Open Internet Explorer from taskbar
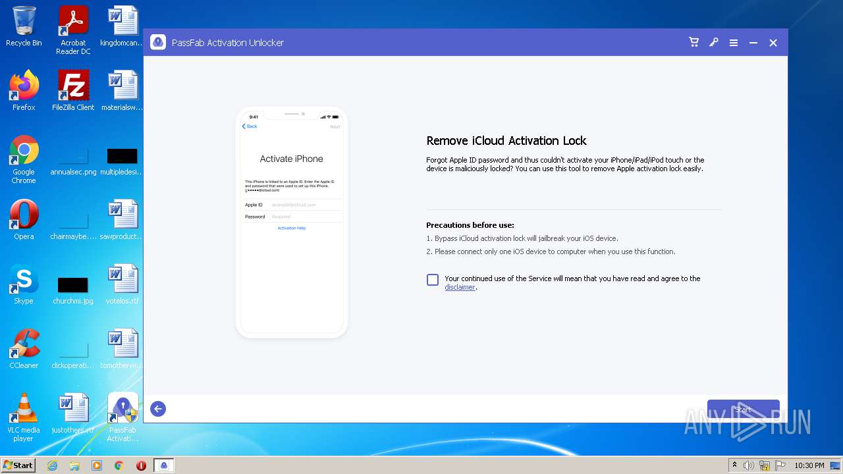Screen dimensions: 843x474 [52, 465]
